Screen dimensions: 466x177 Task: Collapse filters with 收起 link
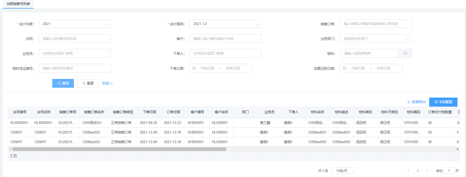click(x=107, y=83)
